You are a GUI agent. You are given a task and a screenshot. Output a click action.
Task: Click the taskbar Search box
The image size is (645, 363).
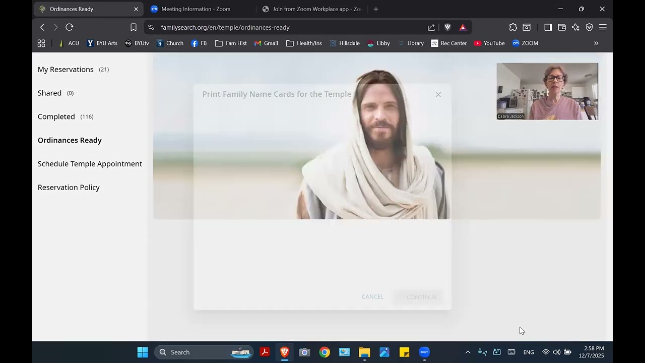click(x=205, y=352)
